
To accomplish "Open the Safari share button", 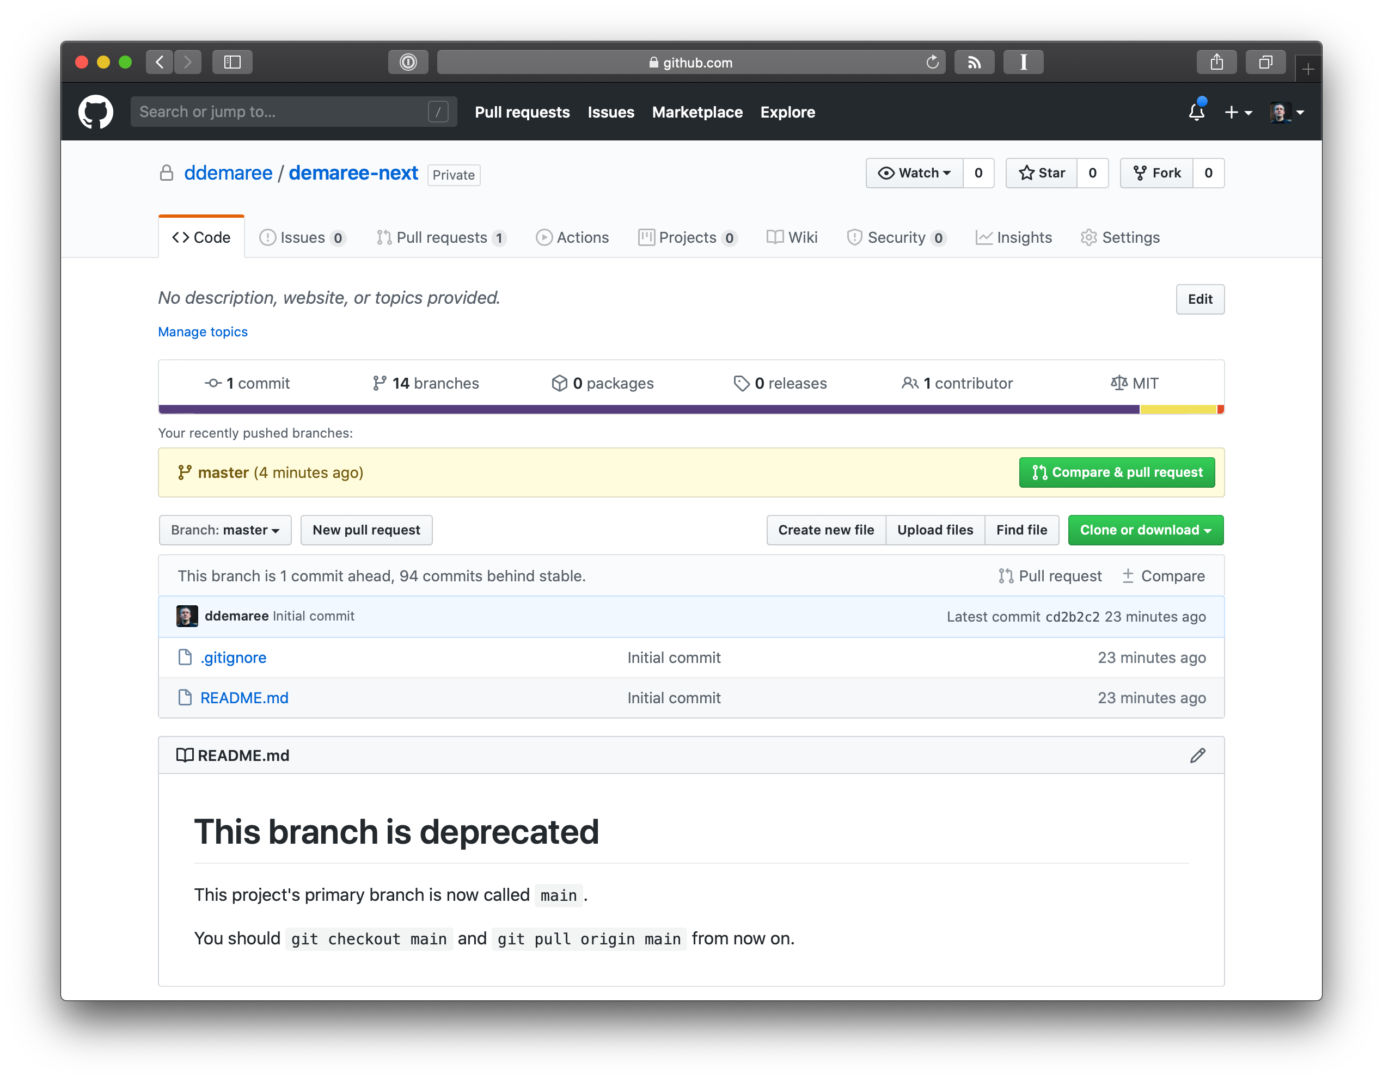I will pos(1216,62).
